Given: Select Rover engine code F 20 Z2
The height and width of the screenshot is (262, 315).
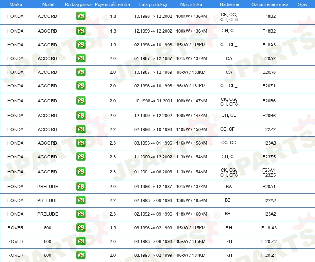Looking at the screenshot, I should coord(269,241).
